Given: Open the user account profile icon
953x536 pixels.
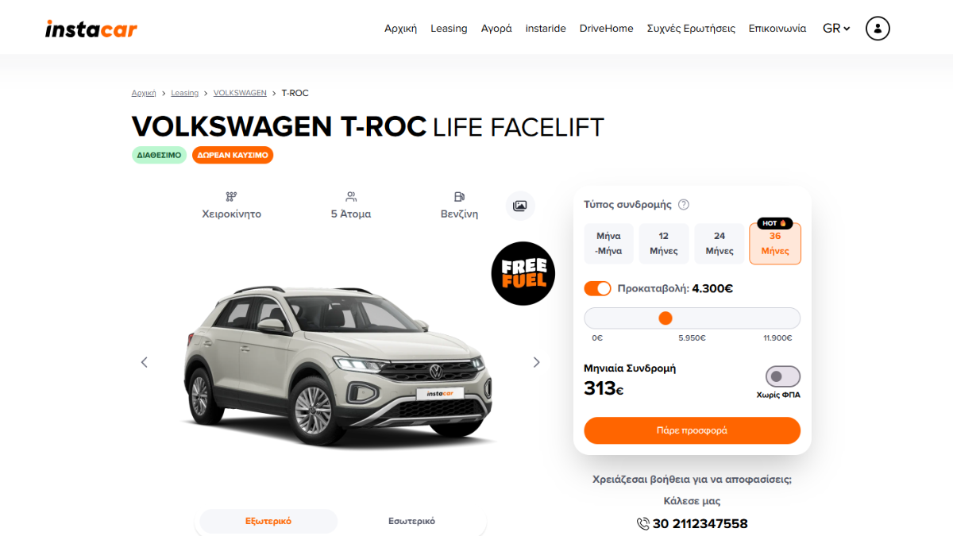Looking at the screenshot, I should (878, 29).
